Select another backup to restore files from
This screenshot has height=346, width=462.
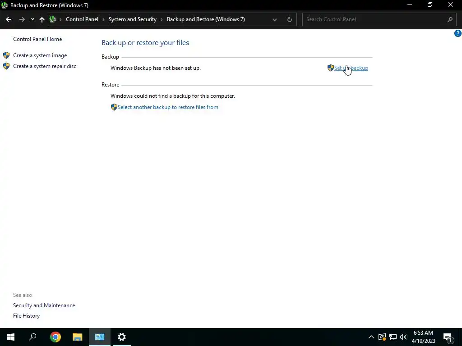coord(168,107)
